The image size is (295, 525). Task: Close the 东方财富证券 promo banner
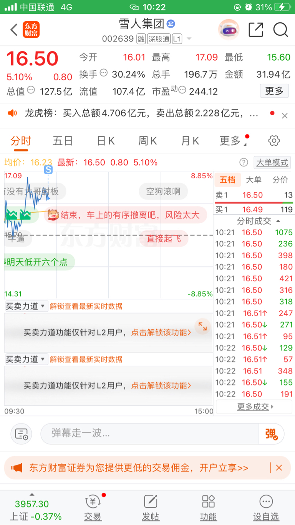coord(279,468)
